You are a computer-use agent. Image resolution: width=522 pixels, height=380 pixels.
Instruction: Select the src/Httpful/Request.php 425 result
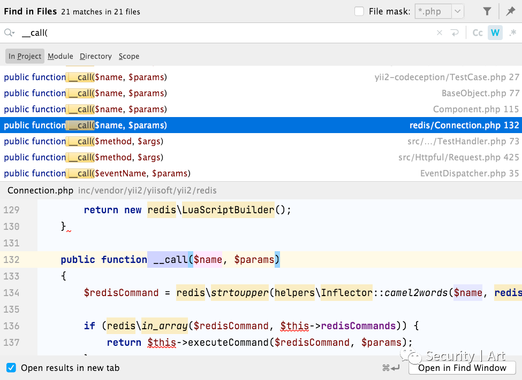[x=261, y=157]
